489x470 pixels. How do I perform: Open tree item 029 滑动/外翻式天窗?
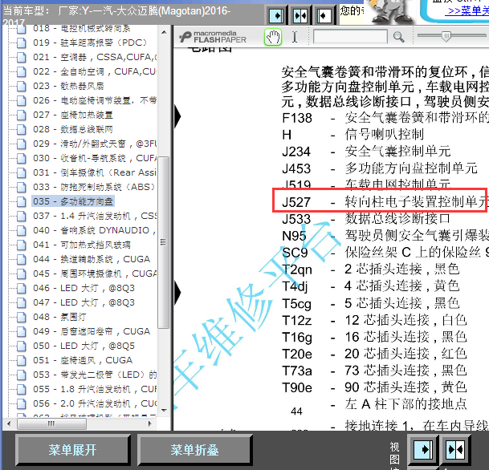point(95,144)
